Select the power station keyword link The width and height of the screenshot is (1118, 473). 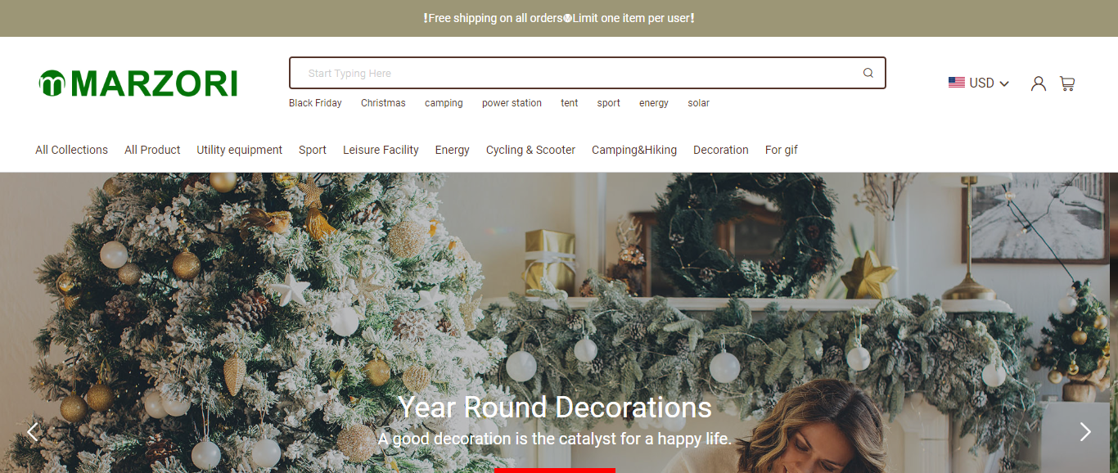(x=512, y=103)
